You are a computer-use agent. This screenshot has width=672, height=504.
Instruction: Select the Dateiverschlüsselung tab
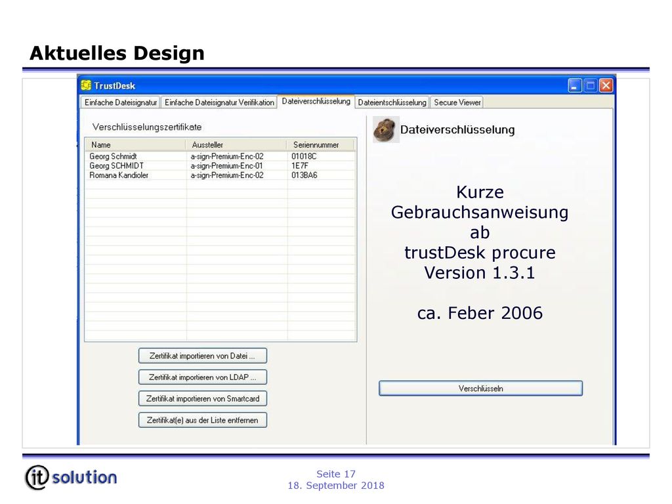pyautogui.click(x=316, y=102)
